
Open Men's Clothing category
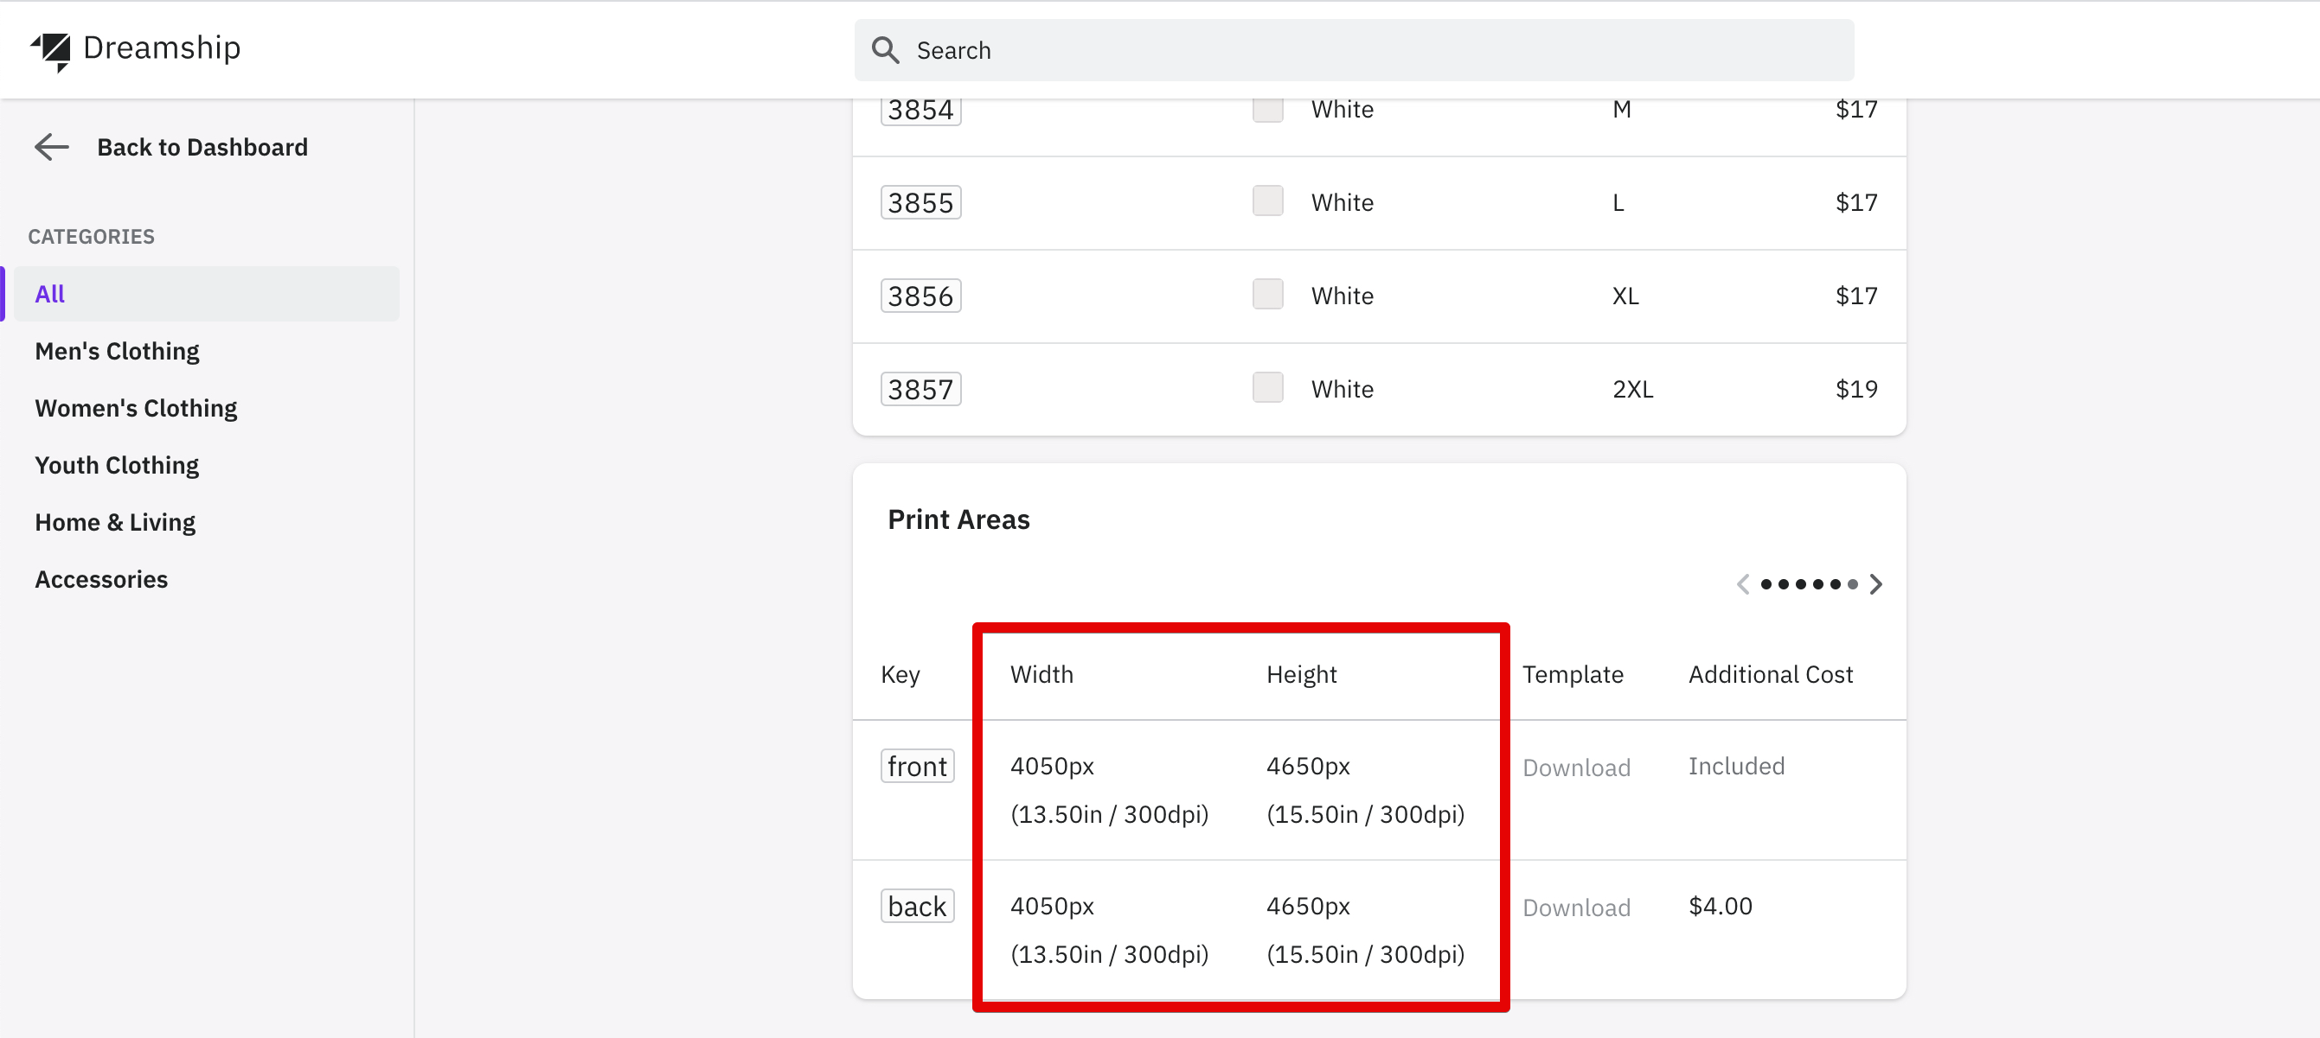117,351
